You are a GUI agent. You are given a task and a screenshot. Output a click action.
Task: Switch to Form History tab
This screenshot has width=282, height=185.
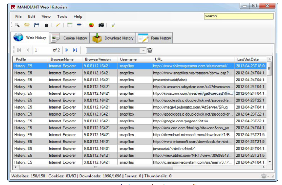(154, 38)
